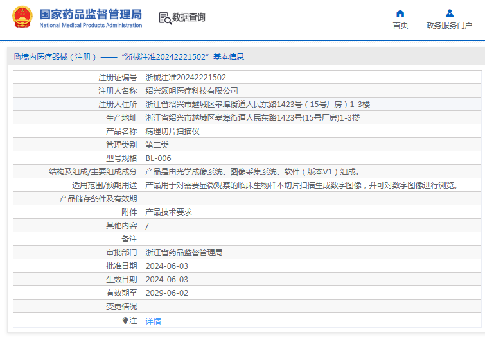This screenshot has height=340, width=485.
Task: Click the 备注 row label
Action: pos(129,239)
